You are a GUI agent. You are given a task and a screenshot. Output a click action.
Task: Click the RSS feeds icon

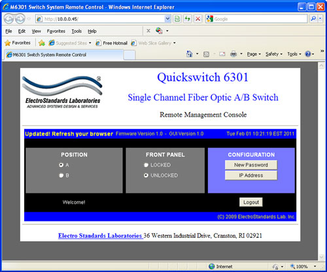(206, 54)
